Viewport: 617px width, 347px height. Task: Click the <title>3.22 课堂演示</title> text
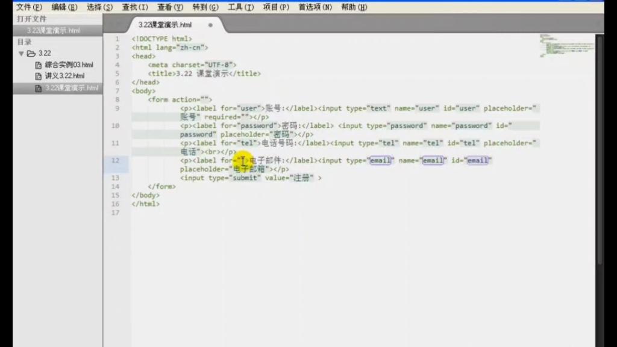[204, 73]
